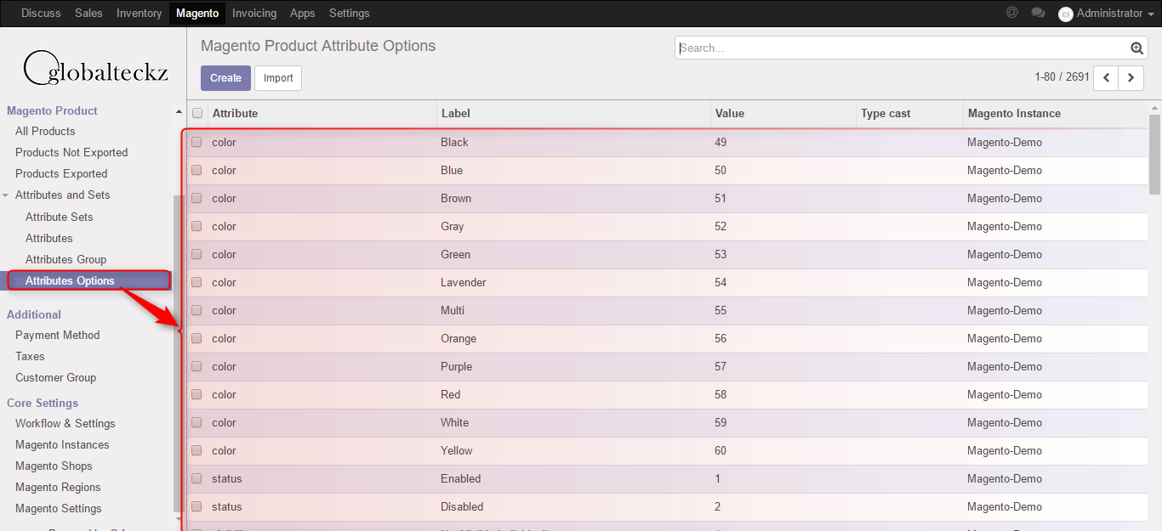Open Magento Shops
The image size is (1162, 531).
[54, 466]
